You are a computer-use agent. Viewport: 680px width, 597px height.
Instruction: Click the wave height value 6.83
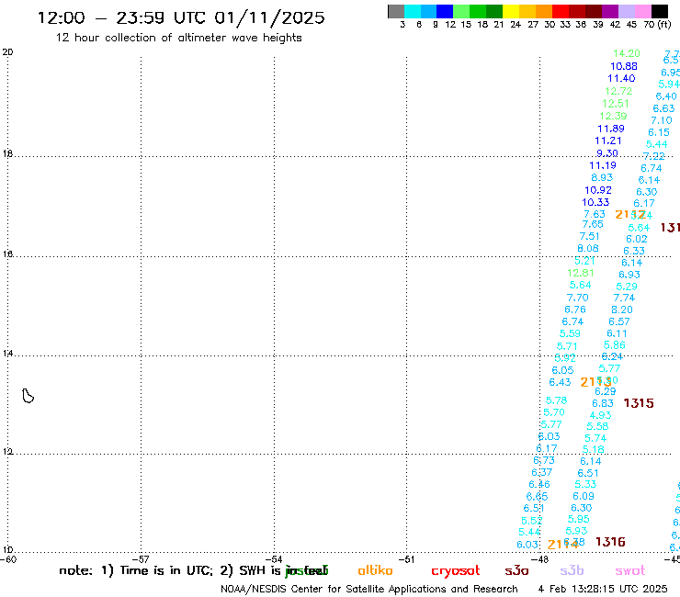[603, 403]
